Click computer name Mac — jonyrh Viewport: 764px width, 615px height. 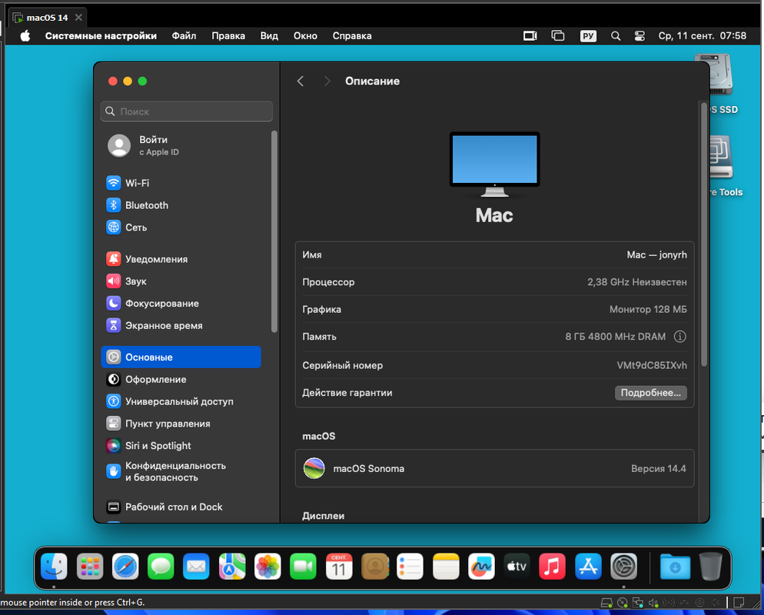point(656,255)
